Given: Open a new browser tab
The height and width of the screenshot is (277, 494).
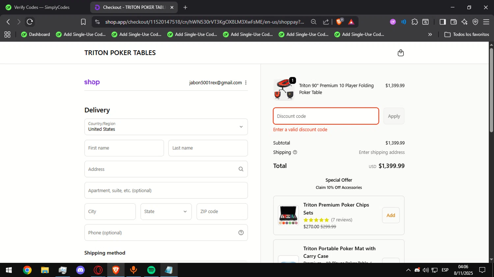Looking at the screenshot, I should pos(185,7).
